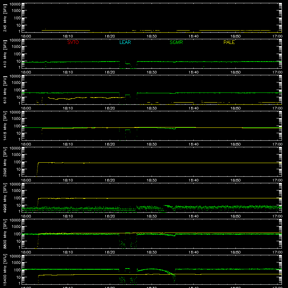Click the 100 y-axis value on the 4995 MHz plot
Screen dimensions: 288x288
point(17,198)
